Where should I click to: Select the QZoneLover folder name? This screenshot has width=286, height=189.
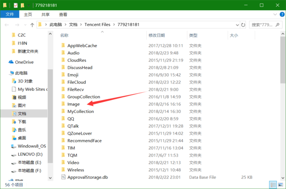[x=79, y=133]
